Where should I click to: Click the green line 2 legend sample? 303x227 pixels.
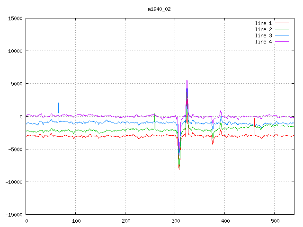[x=282, y=29]
